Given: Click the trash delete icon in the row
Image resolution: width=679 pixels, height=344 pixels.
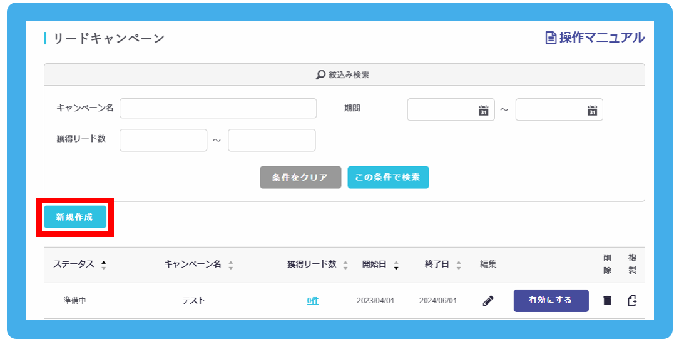Looking at the screenshot, I should coord(606,301).
